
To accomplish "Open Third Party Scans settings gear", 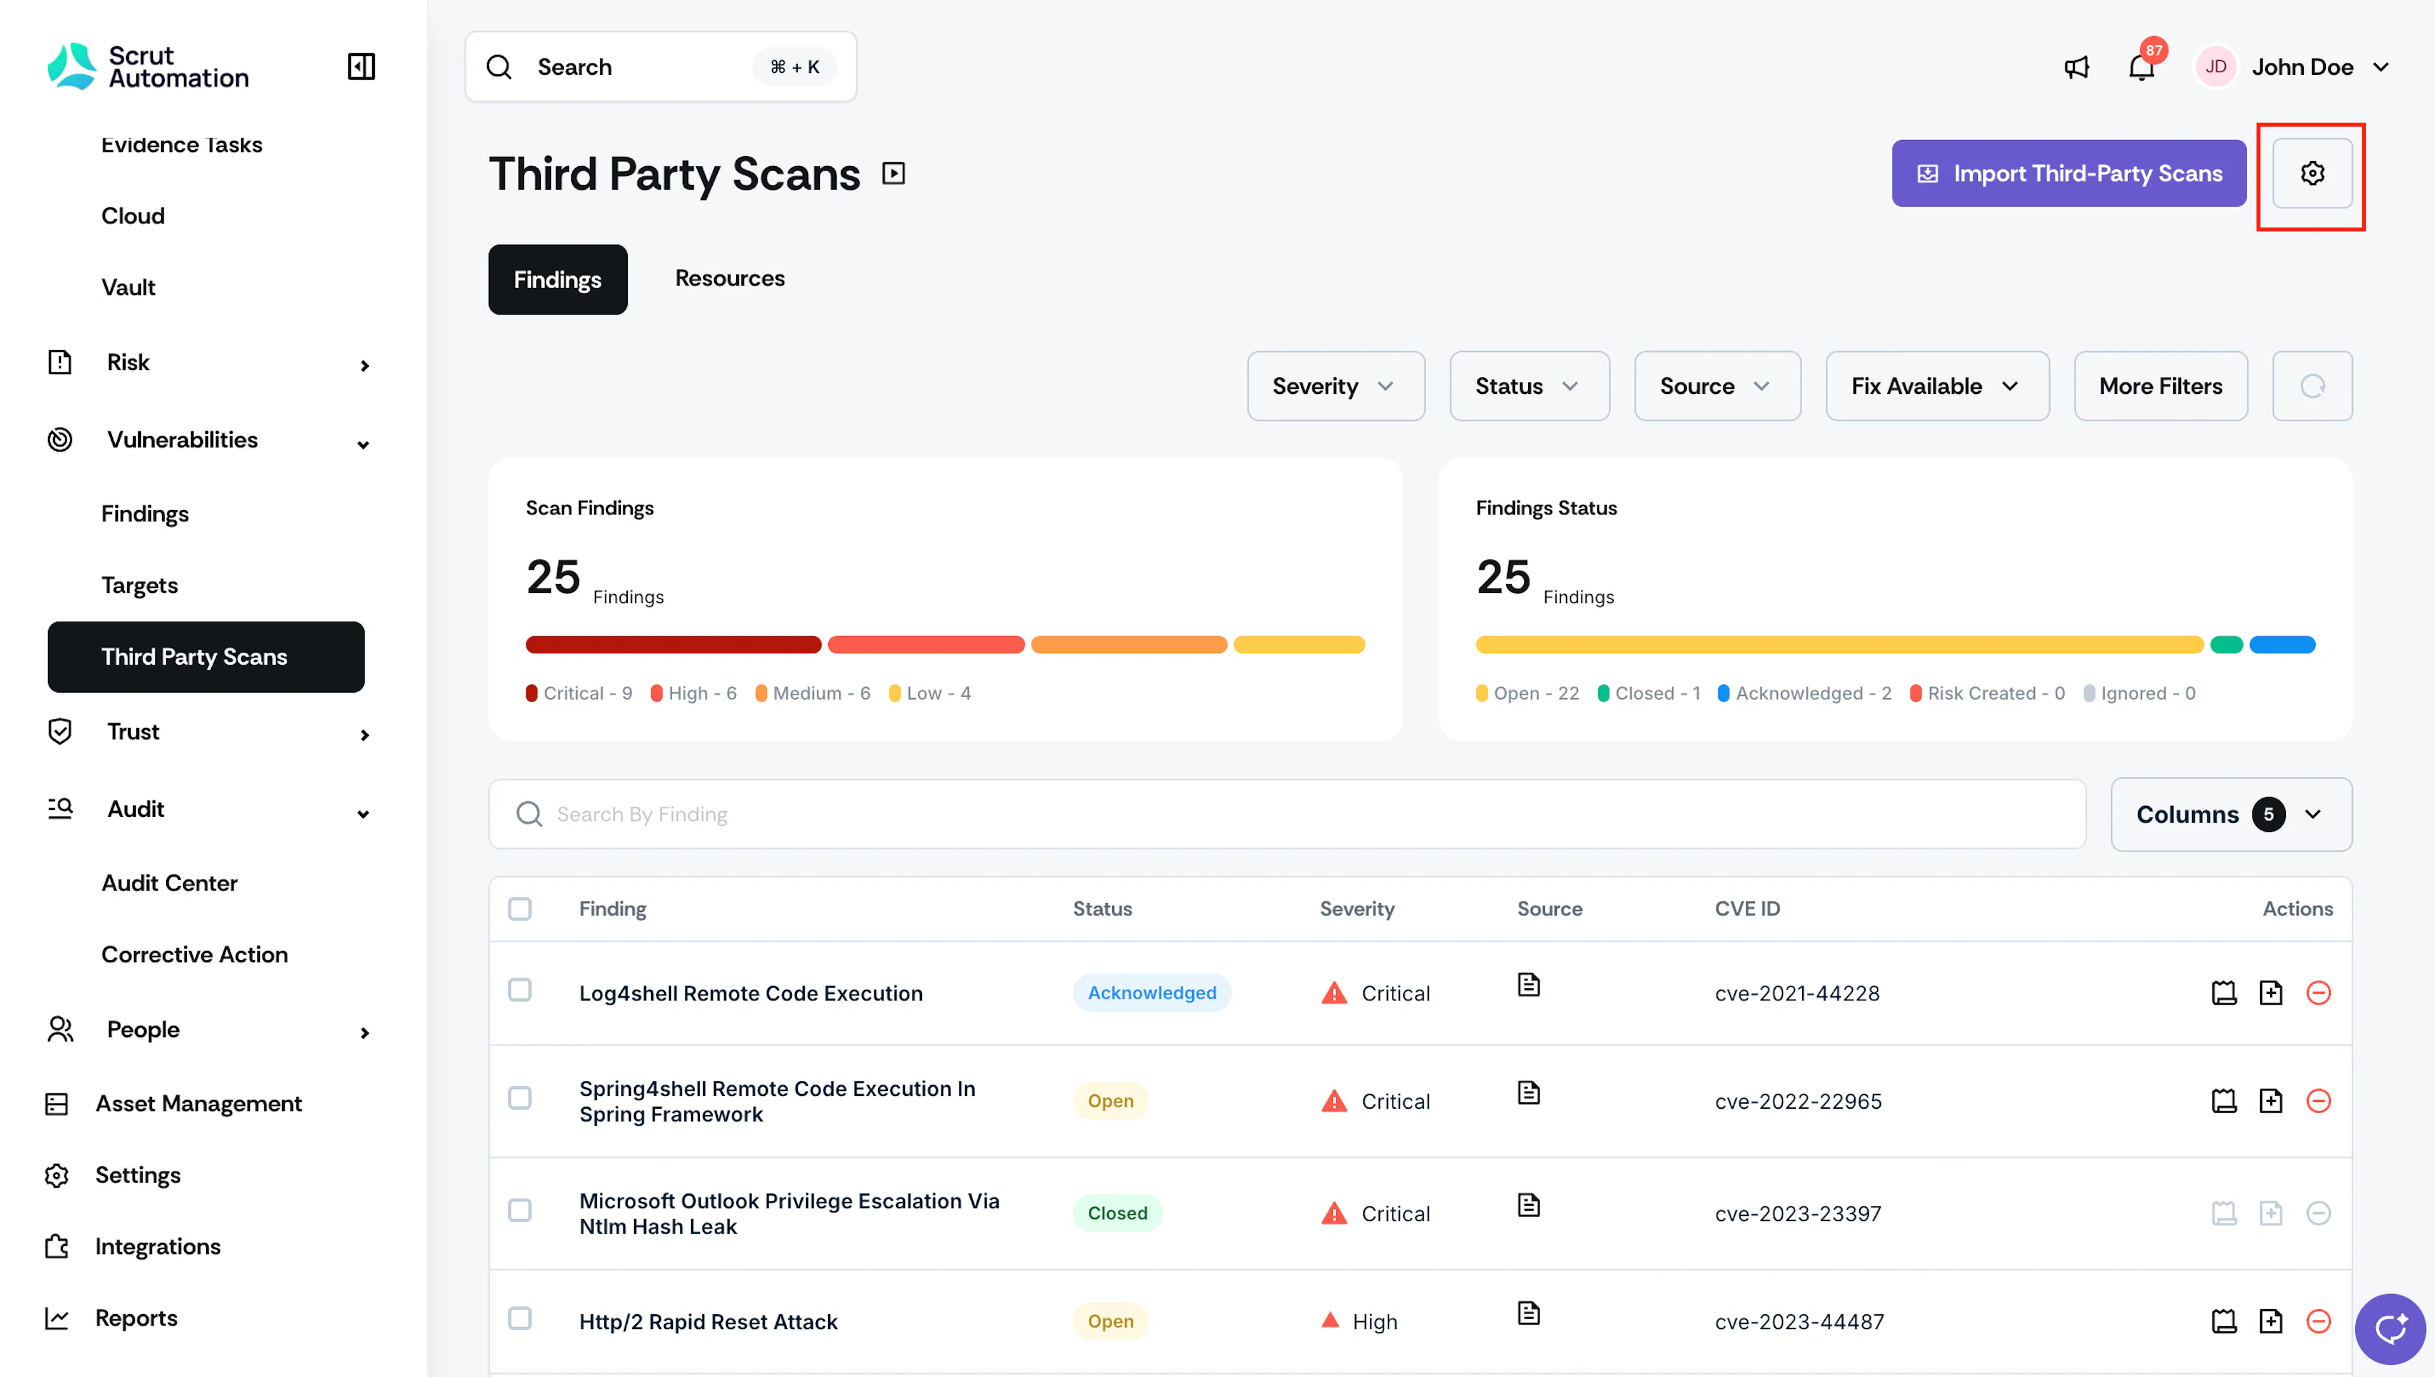I will click(x=2312, y=173).
